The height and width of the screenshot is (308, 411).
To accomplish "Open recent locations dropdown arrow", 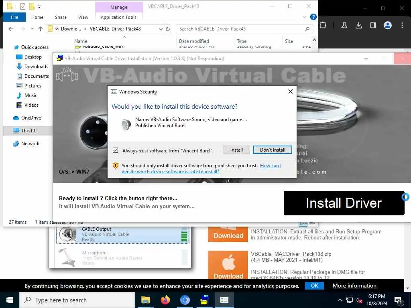I will (32, 29).
